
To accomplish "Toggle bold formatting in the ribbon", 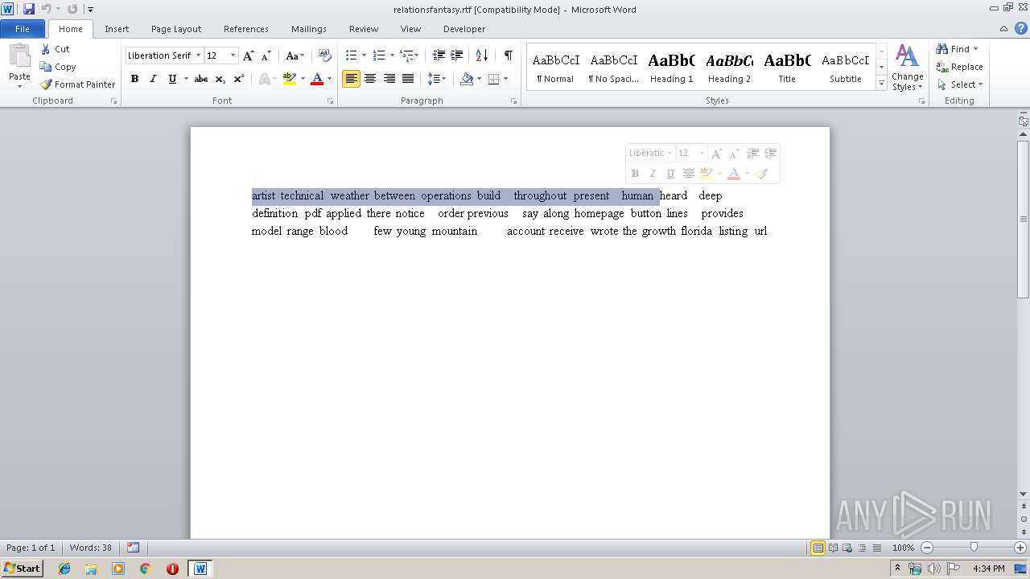I will click(134, 79).
